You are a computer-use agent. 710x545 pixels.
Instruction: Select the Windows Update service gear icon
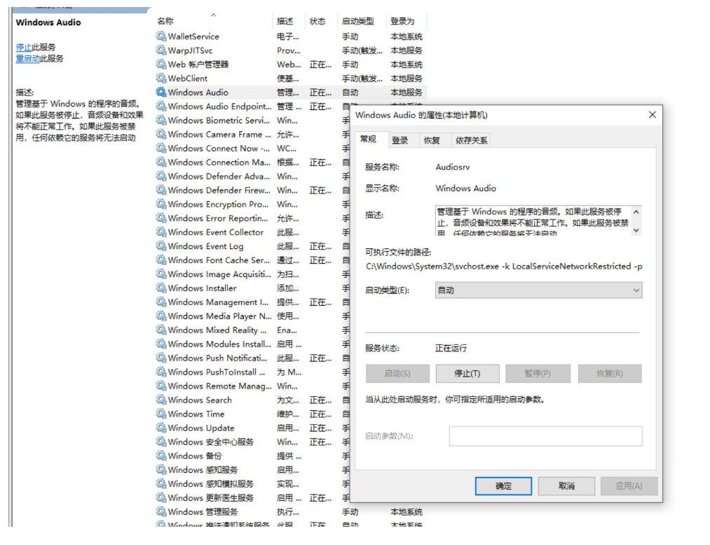[x=161, y=428]
